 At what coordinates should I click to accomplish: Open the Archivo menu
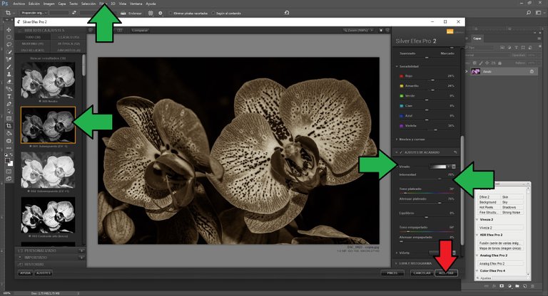pos(19,4)
